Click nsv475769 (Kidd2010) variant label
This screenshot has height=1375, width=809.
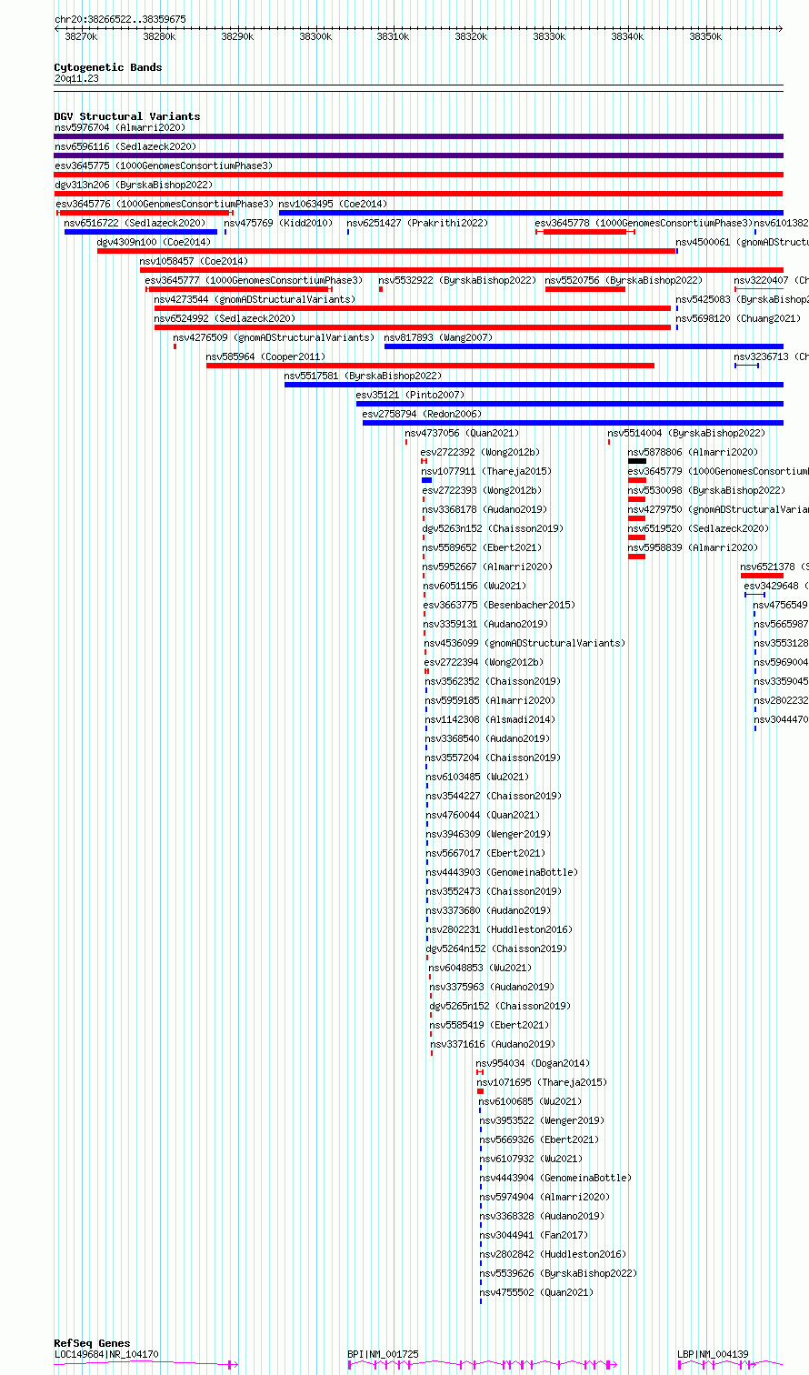pyautogui.click(x=278, y=223)
